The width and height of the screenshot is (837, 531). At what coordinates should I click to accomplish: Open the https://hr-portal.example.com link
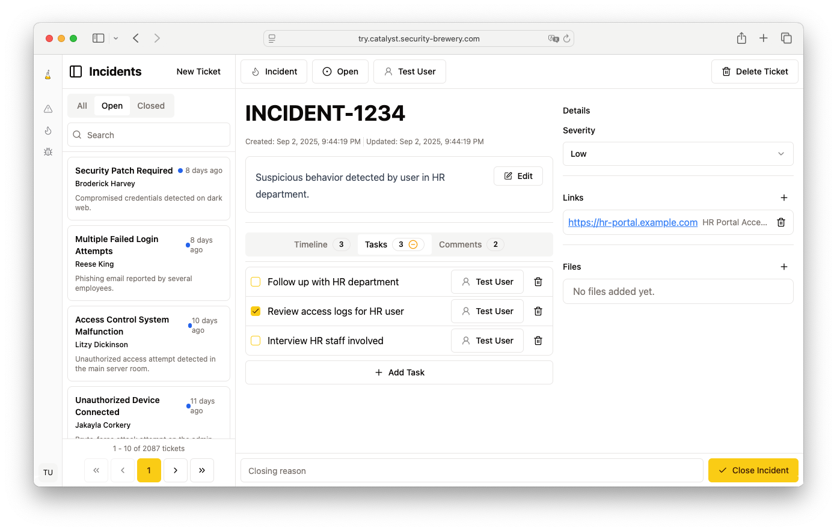point(633,222)
